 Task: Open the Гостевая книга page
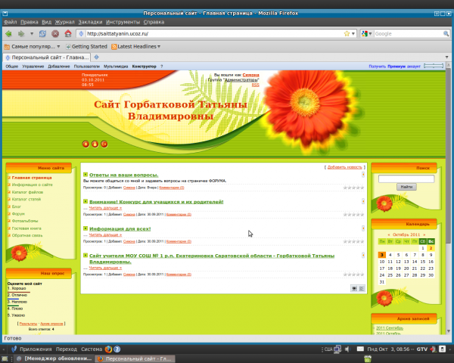click(x=26, y=228)
